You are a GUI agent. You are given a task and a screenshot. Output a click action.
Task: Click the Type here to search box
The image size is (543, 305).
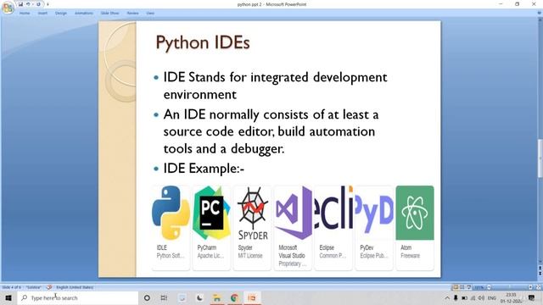[78, 297]
